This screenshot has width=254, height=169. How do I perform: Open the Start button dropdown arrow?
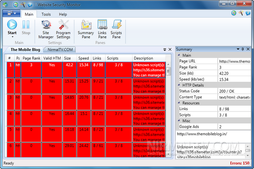[x=12, y=37]
